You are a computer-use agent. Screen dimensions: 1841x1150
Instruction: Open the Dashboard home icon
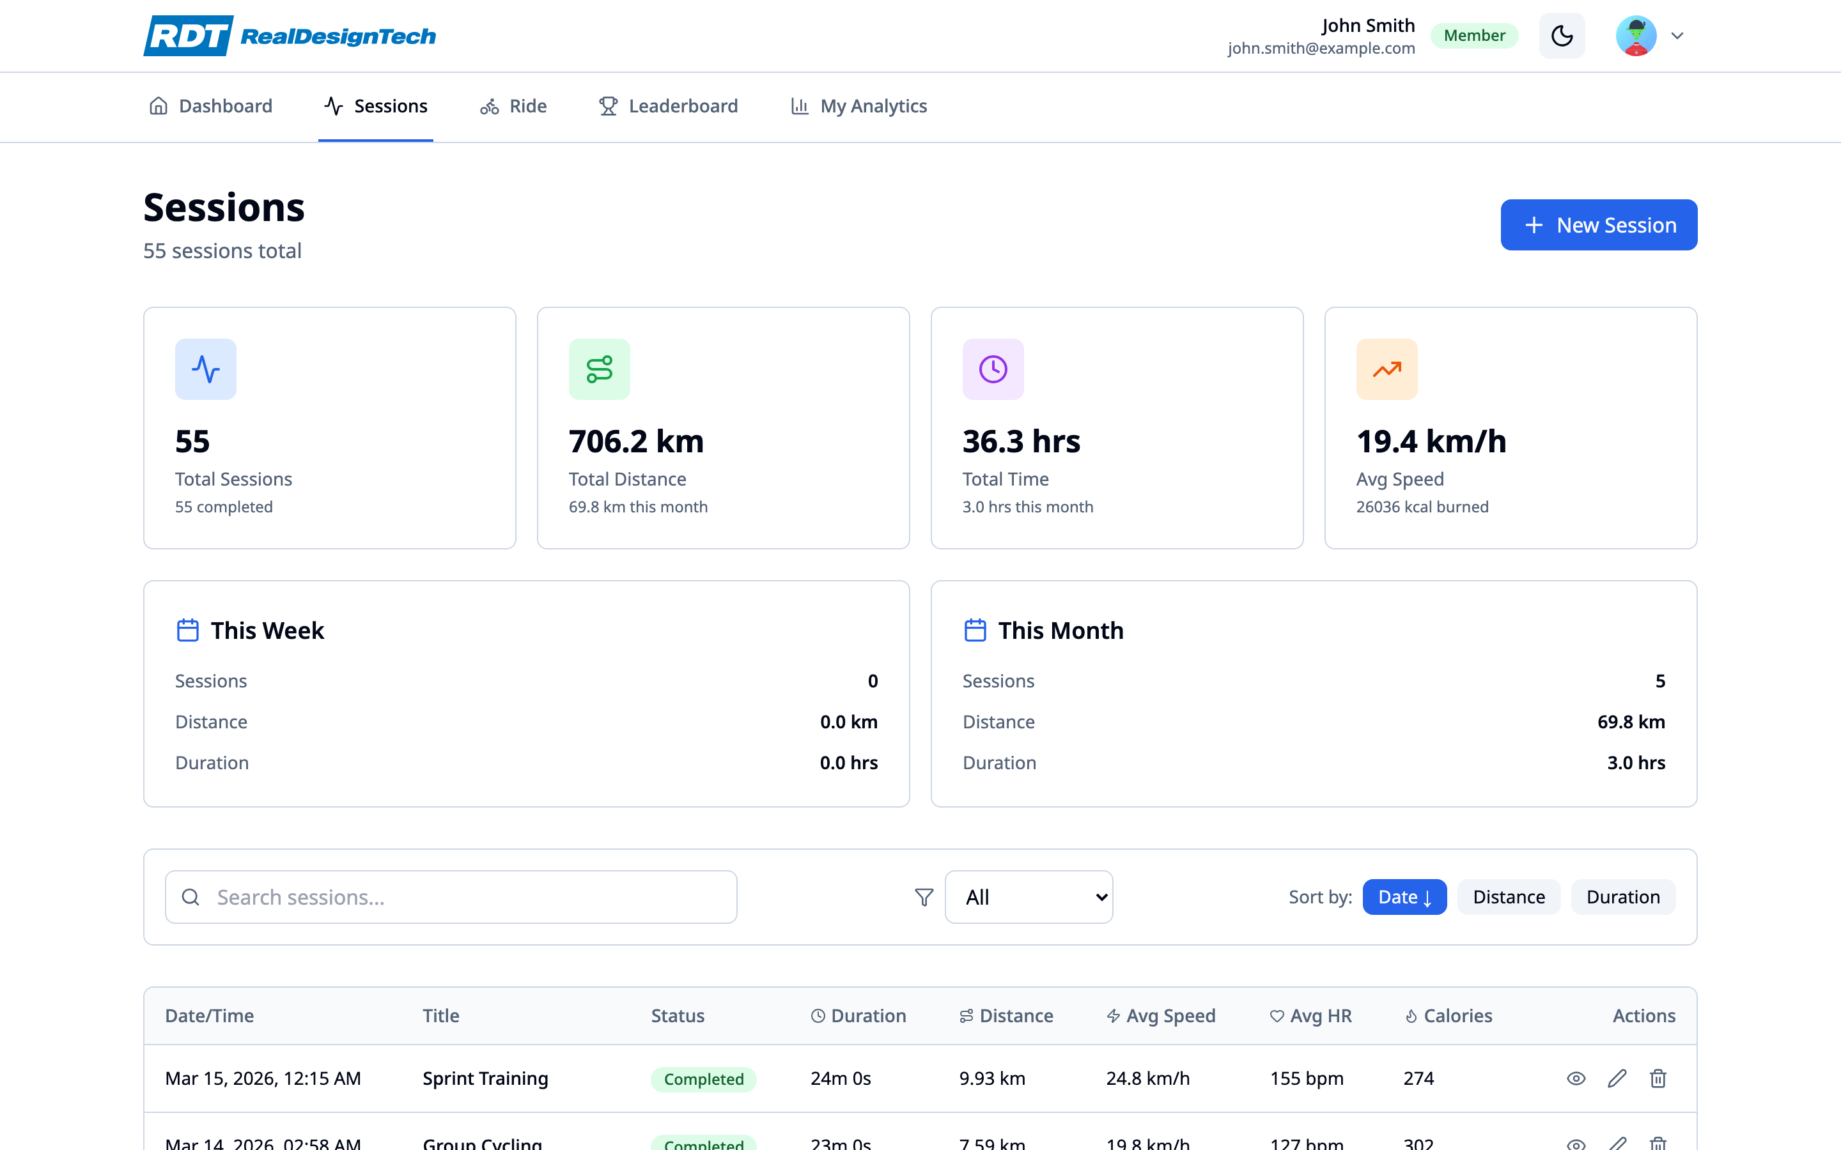159,107
